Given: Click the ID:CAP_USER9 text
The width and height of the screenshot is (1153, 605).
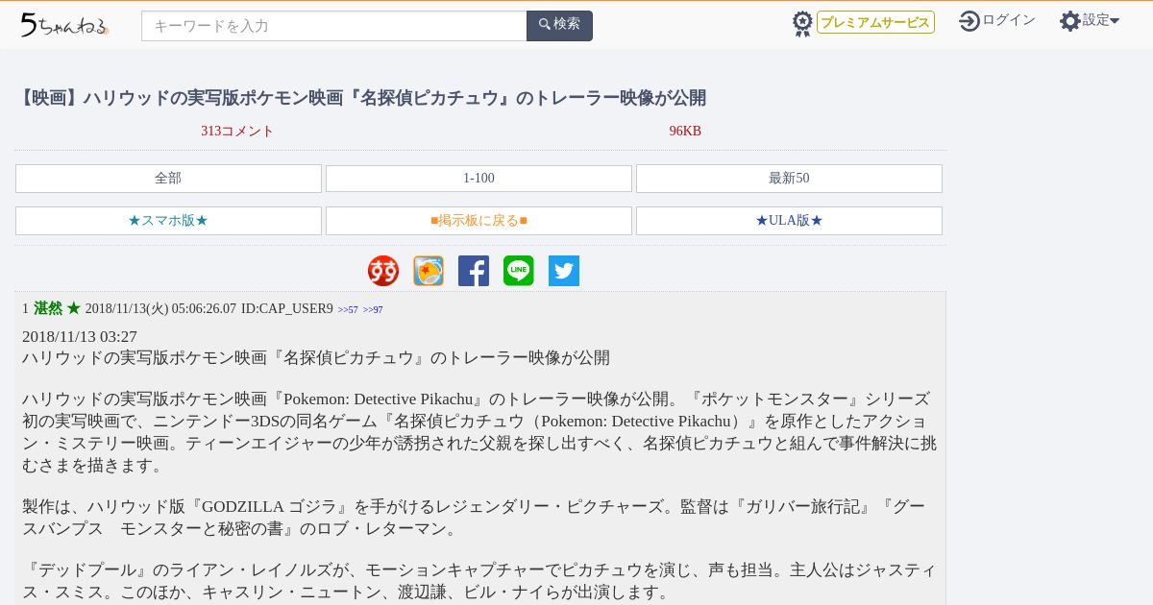Looking at the screenshot, I should coord(286,309).
